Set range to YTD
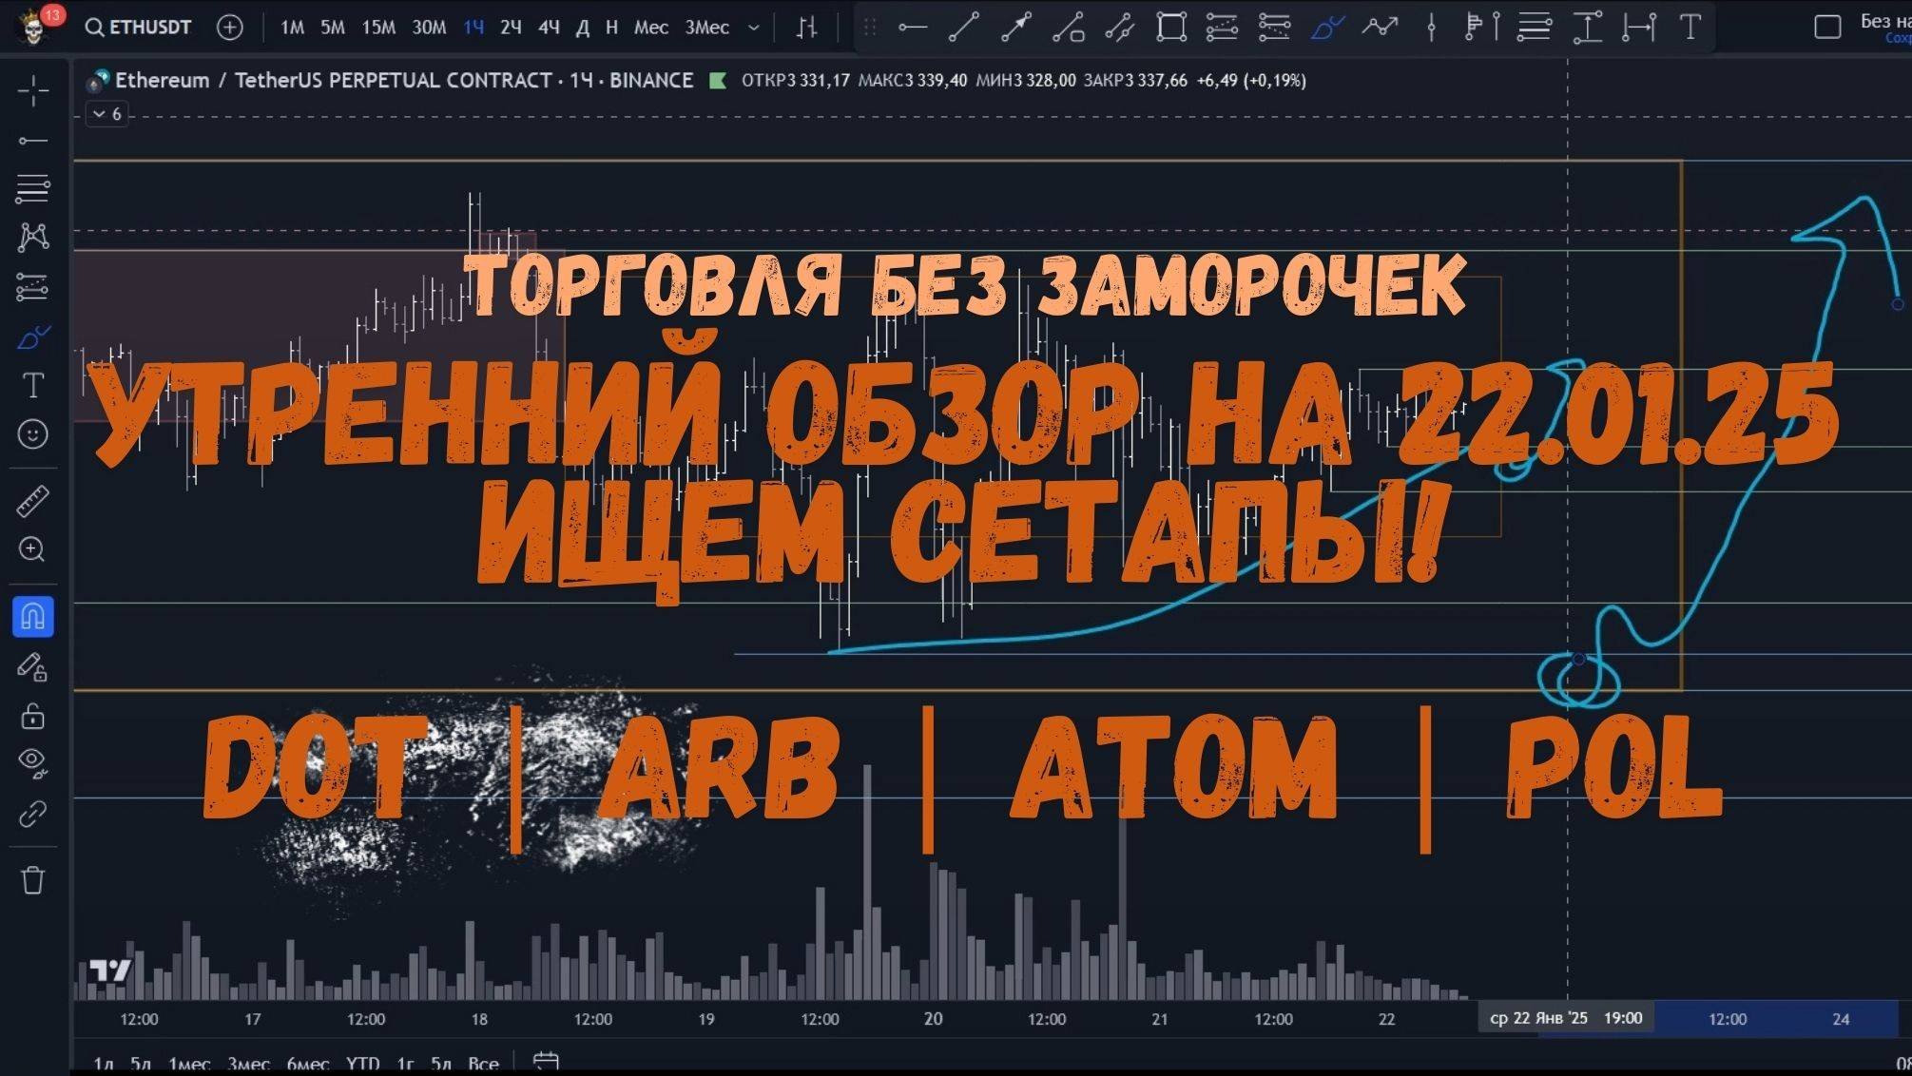This screenshot has width=1912, height=1076. pyautogui.click(x=362, y=1063)
